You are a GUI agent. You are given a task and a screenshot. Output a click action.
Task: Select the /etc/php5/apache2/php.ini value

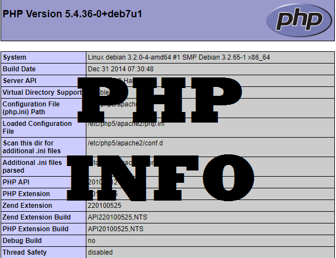click(126, 124)
